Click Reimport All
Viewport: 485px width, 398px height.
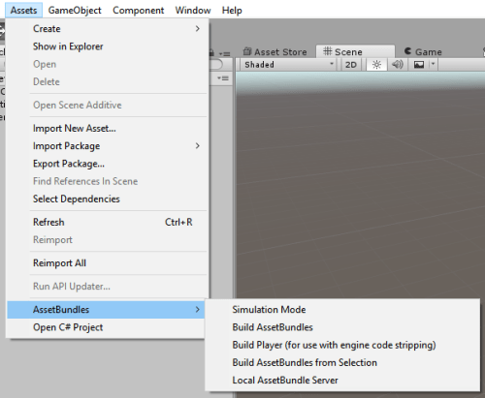pyautogui.click(x=108, y=263)
